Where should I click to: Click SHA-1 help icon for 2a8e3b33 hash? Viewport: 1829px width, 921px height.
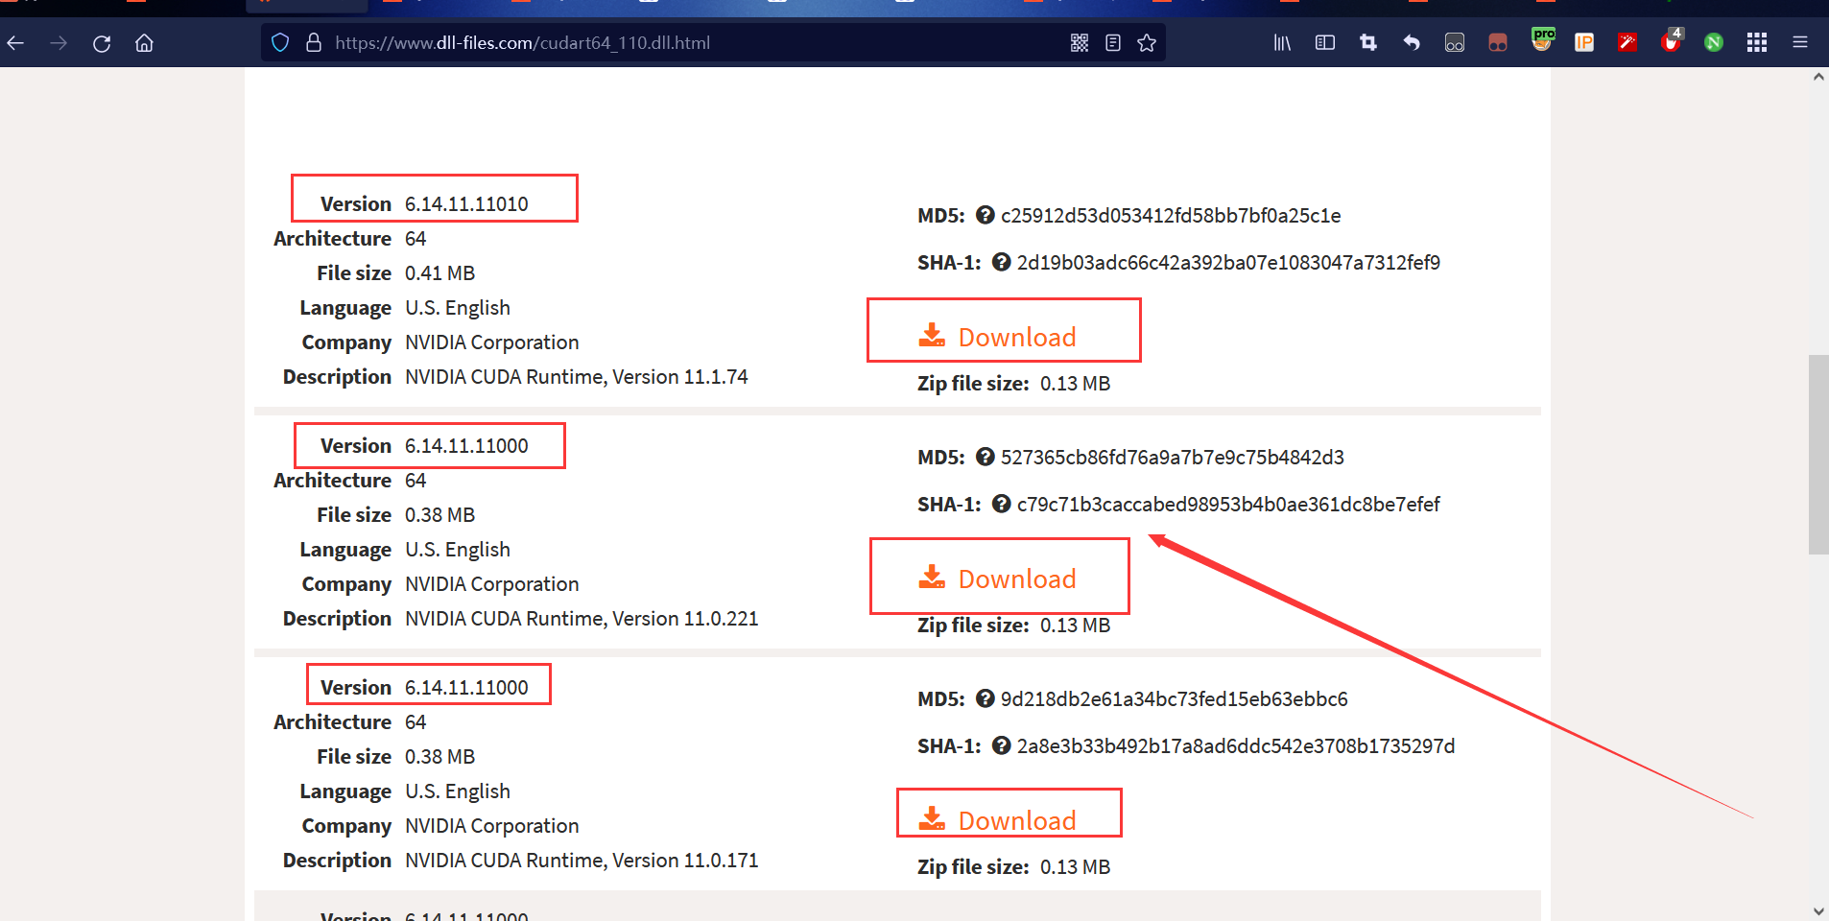pyautogui.click(x=1001, y=745)
